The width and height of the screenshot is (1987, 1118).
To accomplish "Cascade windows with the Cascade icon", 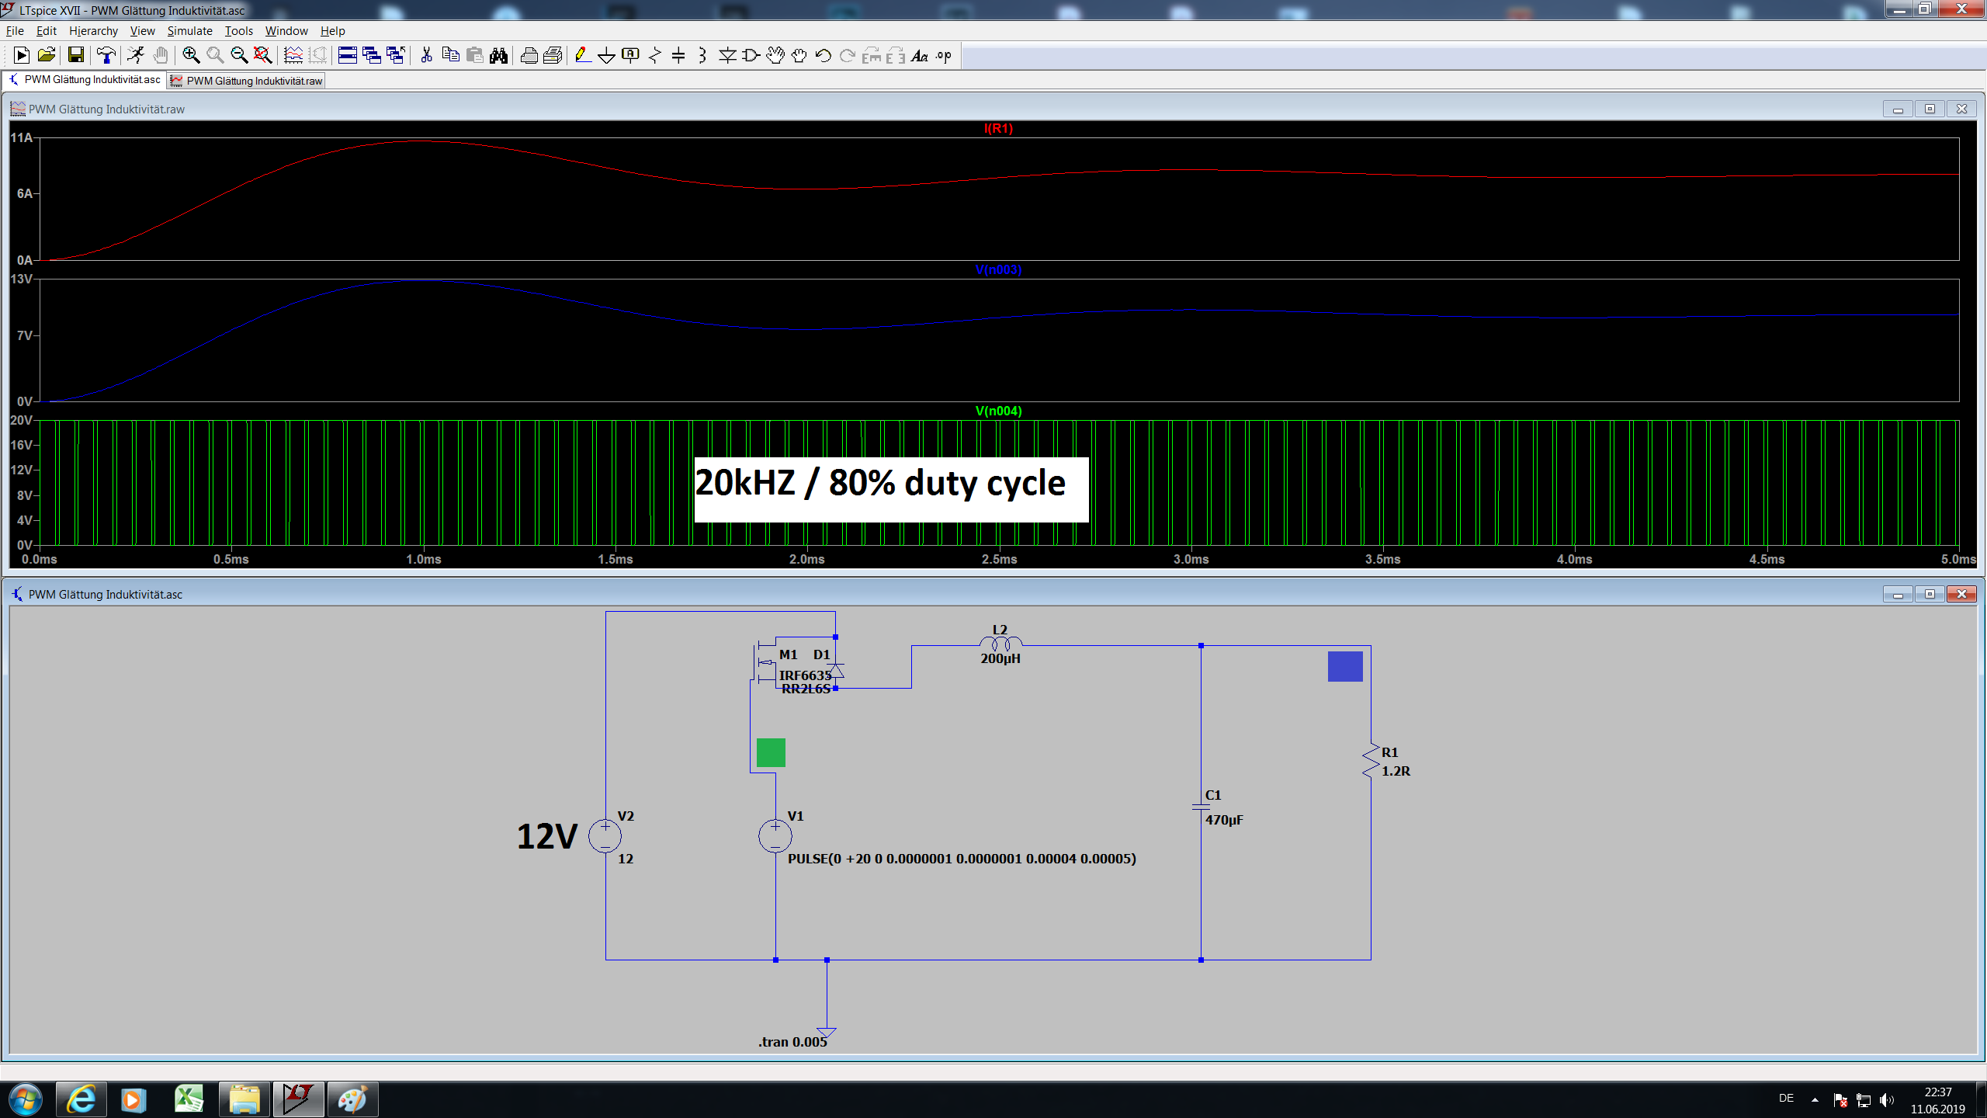I will 372,55.
